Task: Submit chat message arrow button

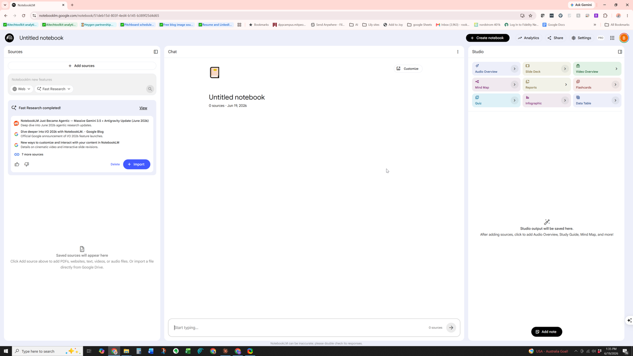Action: [451, 328]
